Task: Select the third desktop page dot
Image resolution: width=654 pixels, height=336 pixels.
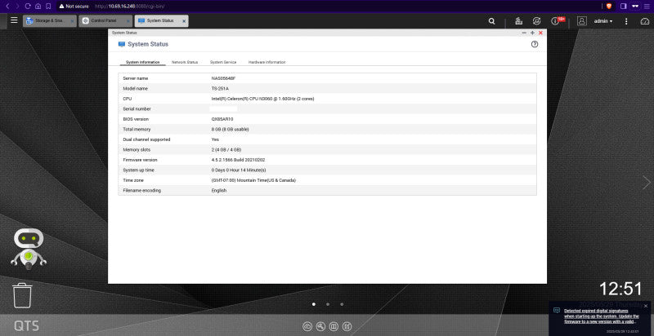Action: (x=342, y=304)
